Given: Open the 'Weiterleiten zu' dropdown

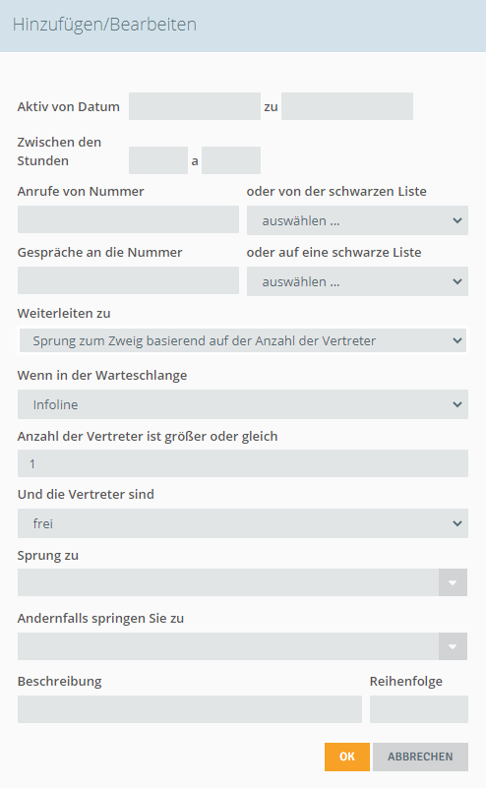Looking at the screenshot, I should (x=243, y=340).
